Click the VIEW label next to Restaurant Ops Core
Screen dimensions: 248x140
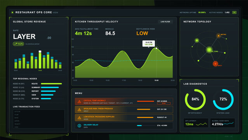pos(55,12)
